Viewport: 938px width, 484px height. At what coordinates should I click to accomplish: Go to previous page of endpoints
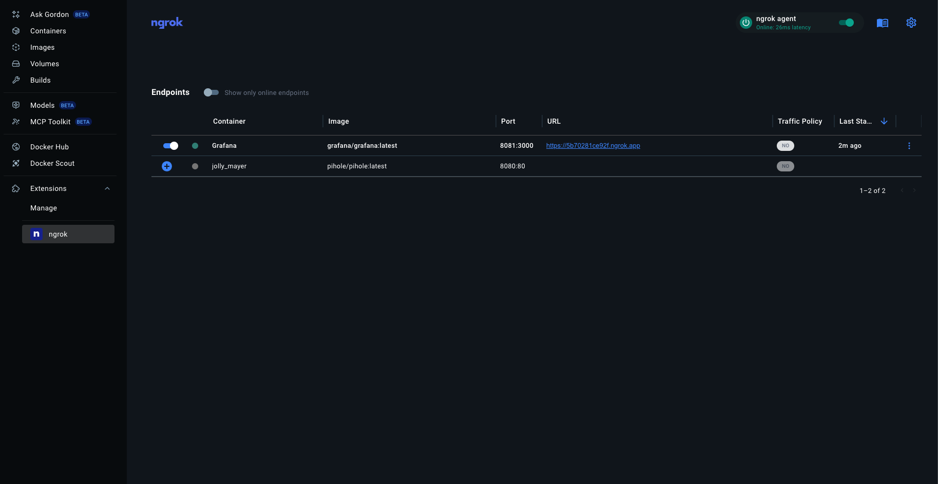pyautogui.click(x=902, y=190)
